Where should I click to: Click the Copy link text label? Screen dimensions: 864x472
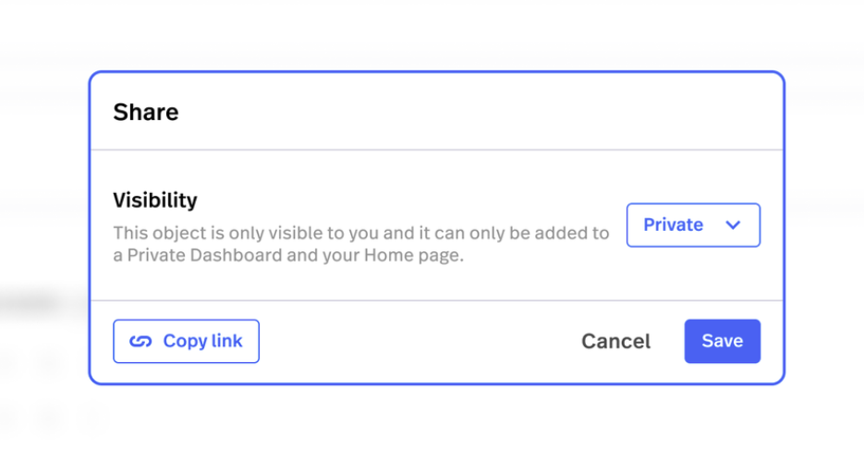click(x=202, y=342)
